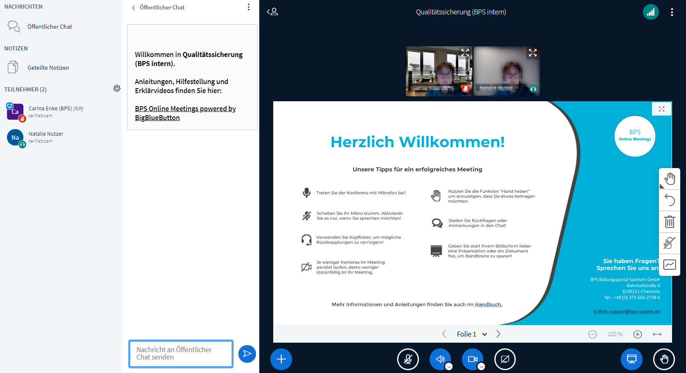Screen dimensions: 686x373
Task: Click the chat message input field
Action: click(181, 353)
